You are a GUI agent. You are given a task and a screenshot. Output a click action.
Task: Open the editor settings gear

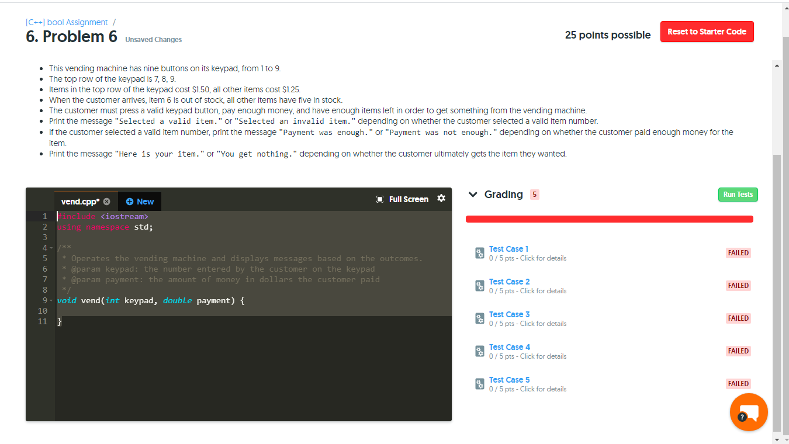tap(441, 199)
